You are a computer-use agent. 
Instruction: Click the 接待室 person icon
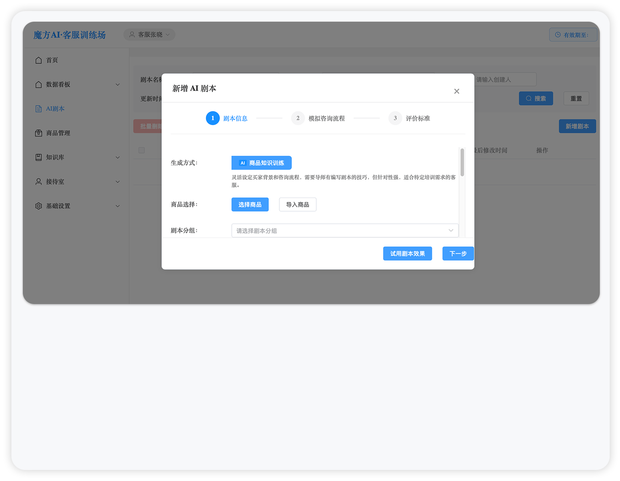coord(38,182)
